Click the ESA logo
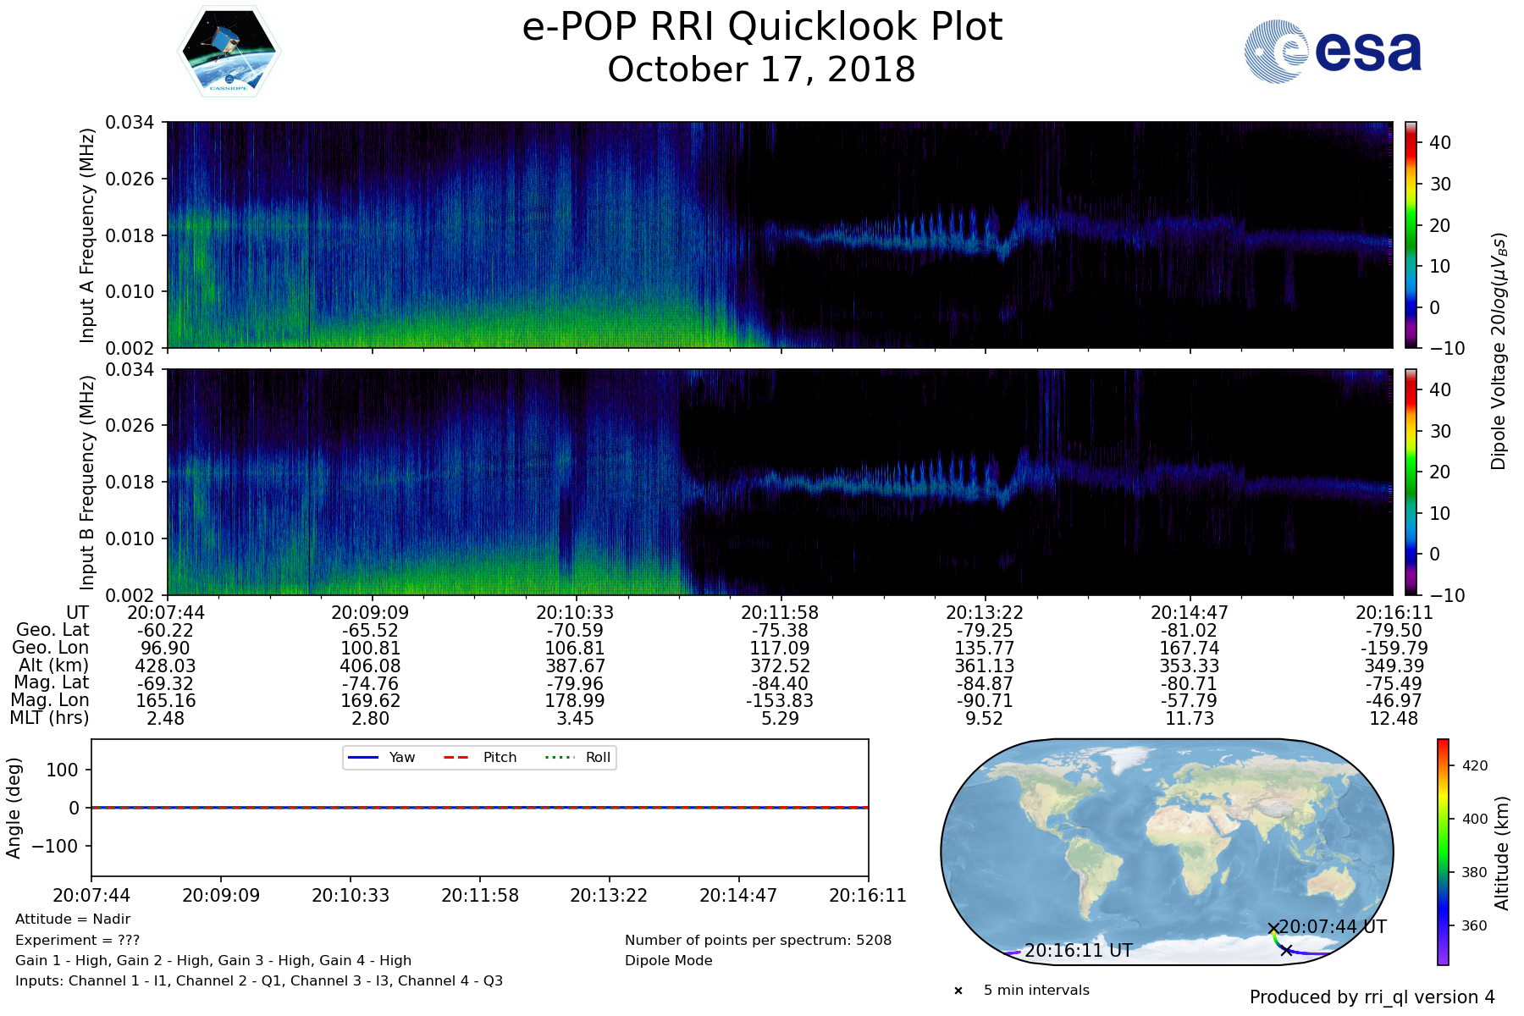 (x=1333, y=52)
